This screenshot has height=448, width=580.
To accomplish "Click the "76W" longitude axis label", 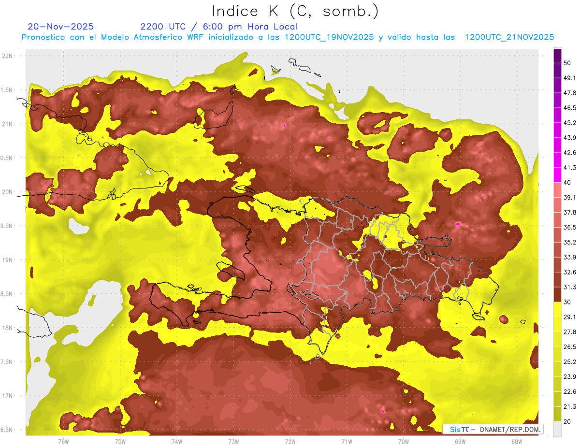I will click(x=63, y=442).
